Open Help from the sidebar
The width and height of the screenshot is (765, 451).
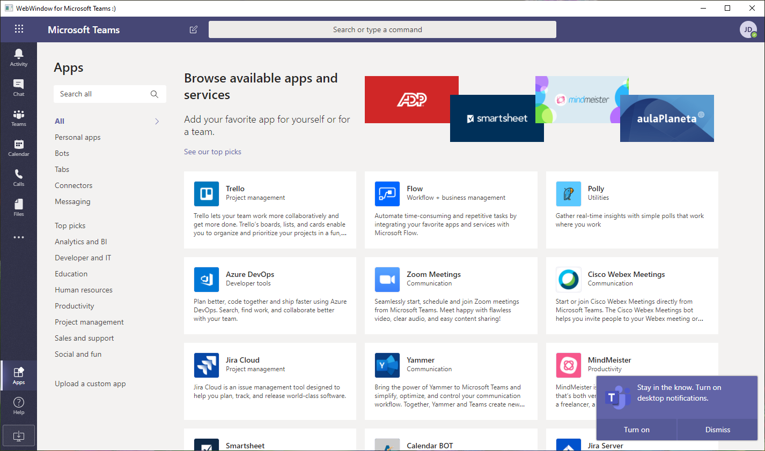[19, 405]
